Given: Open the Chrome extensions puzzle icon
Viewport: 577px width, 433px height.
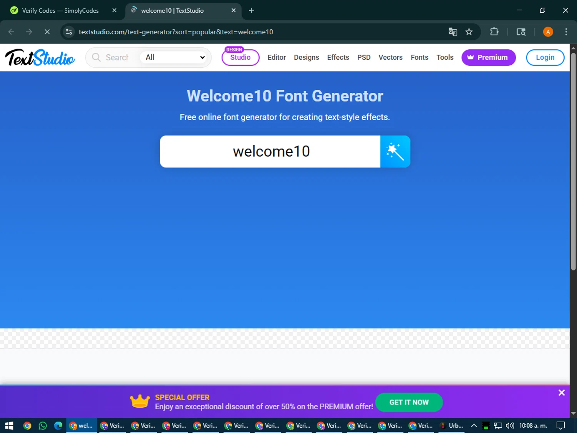Looking at the screenshot, I should pyautogui.click(x=494, y=32).
